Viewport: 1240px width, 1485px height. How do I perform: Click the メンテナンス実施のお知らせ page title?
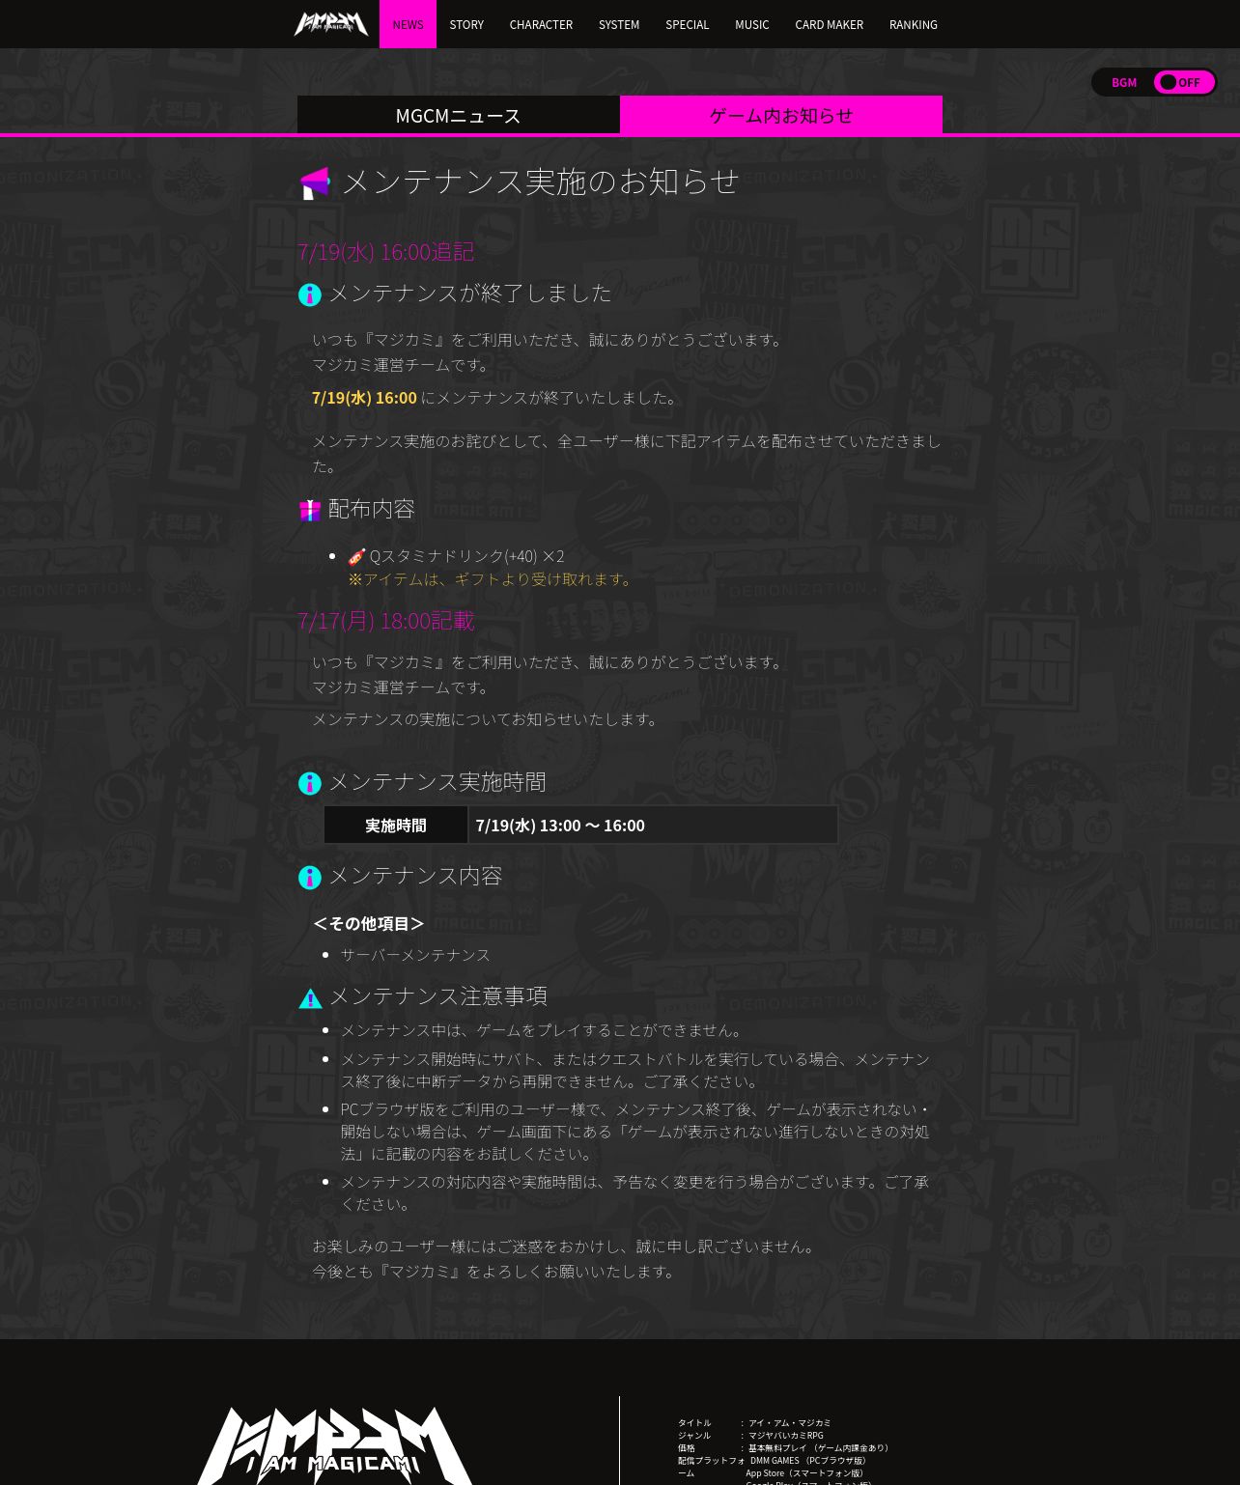[541, 181]
